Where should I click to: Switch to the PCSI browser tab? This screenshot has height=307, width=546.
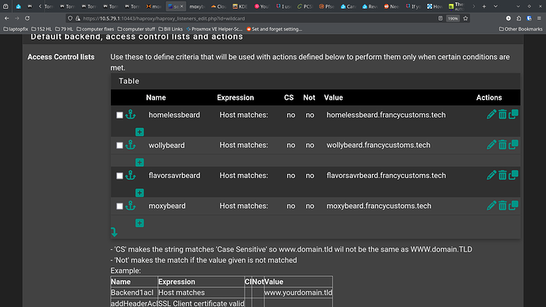[305, 6]
